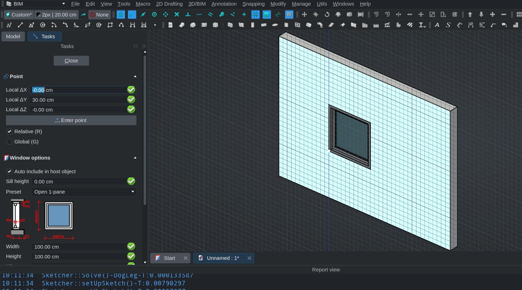Screen dimensions: 522x290
Task: Close the Unnamed : 1* document tab
Action: coord(249,258)
